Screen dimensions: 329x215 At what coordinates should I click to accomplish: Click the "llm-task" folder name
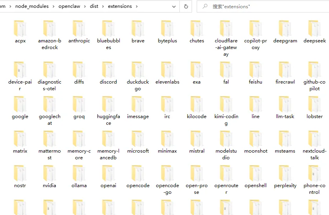(285, 117)
